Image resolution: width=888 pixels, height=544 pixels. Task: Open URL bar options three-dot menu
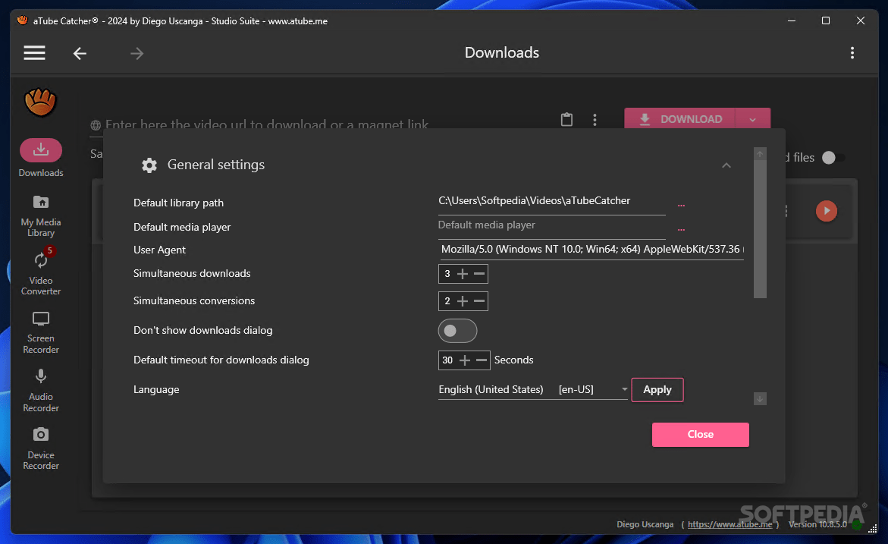tap(594, 120)
